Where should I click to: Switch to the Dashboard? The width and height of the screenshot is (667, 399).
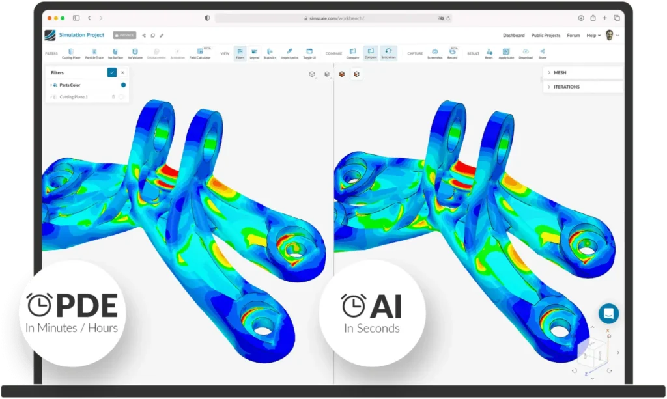(x=515, y=35)
